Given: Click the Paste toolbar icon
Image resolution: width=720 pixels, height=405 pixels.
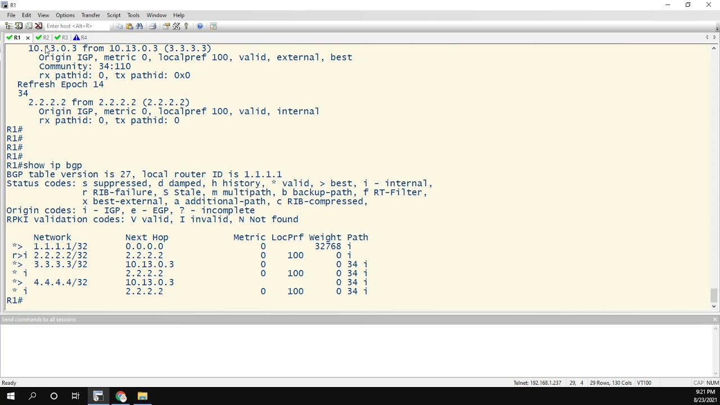Looking at the screenshot, I should point(129,26).
